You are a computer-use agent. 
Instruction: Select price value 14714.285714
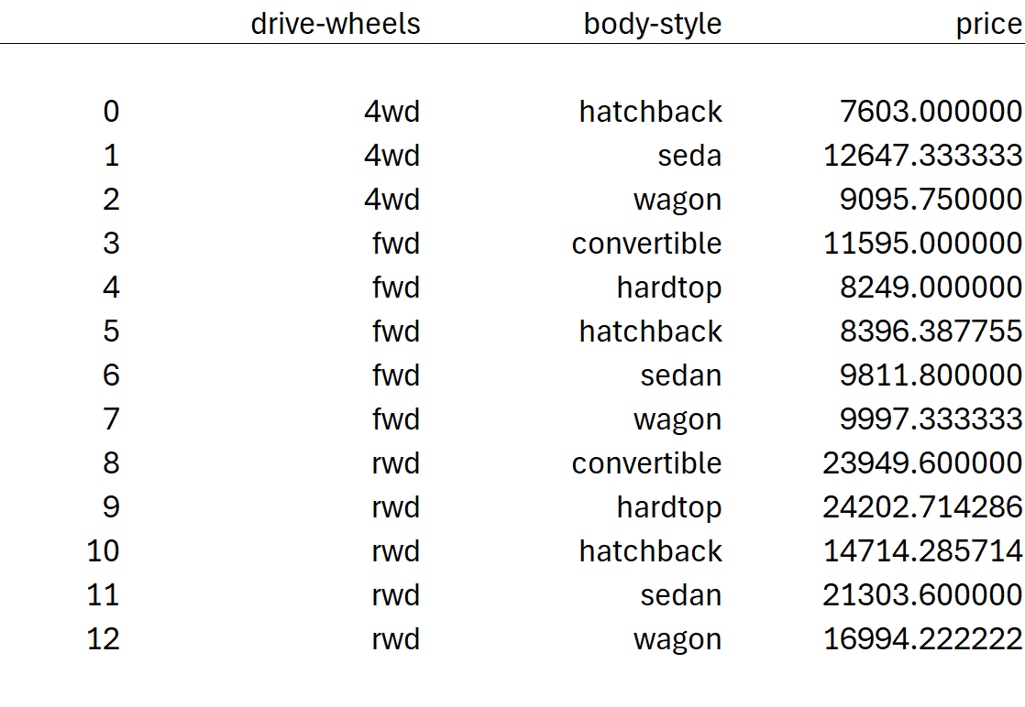(x=922, y=551)
